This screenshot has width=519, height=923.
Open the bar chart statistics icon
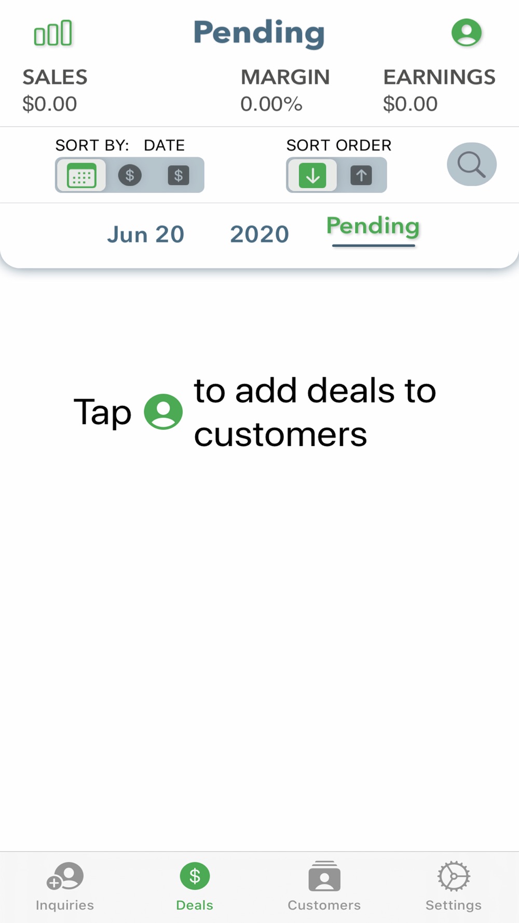tap(53, 33)
